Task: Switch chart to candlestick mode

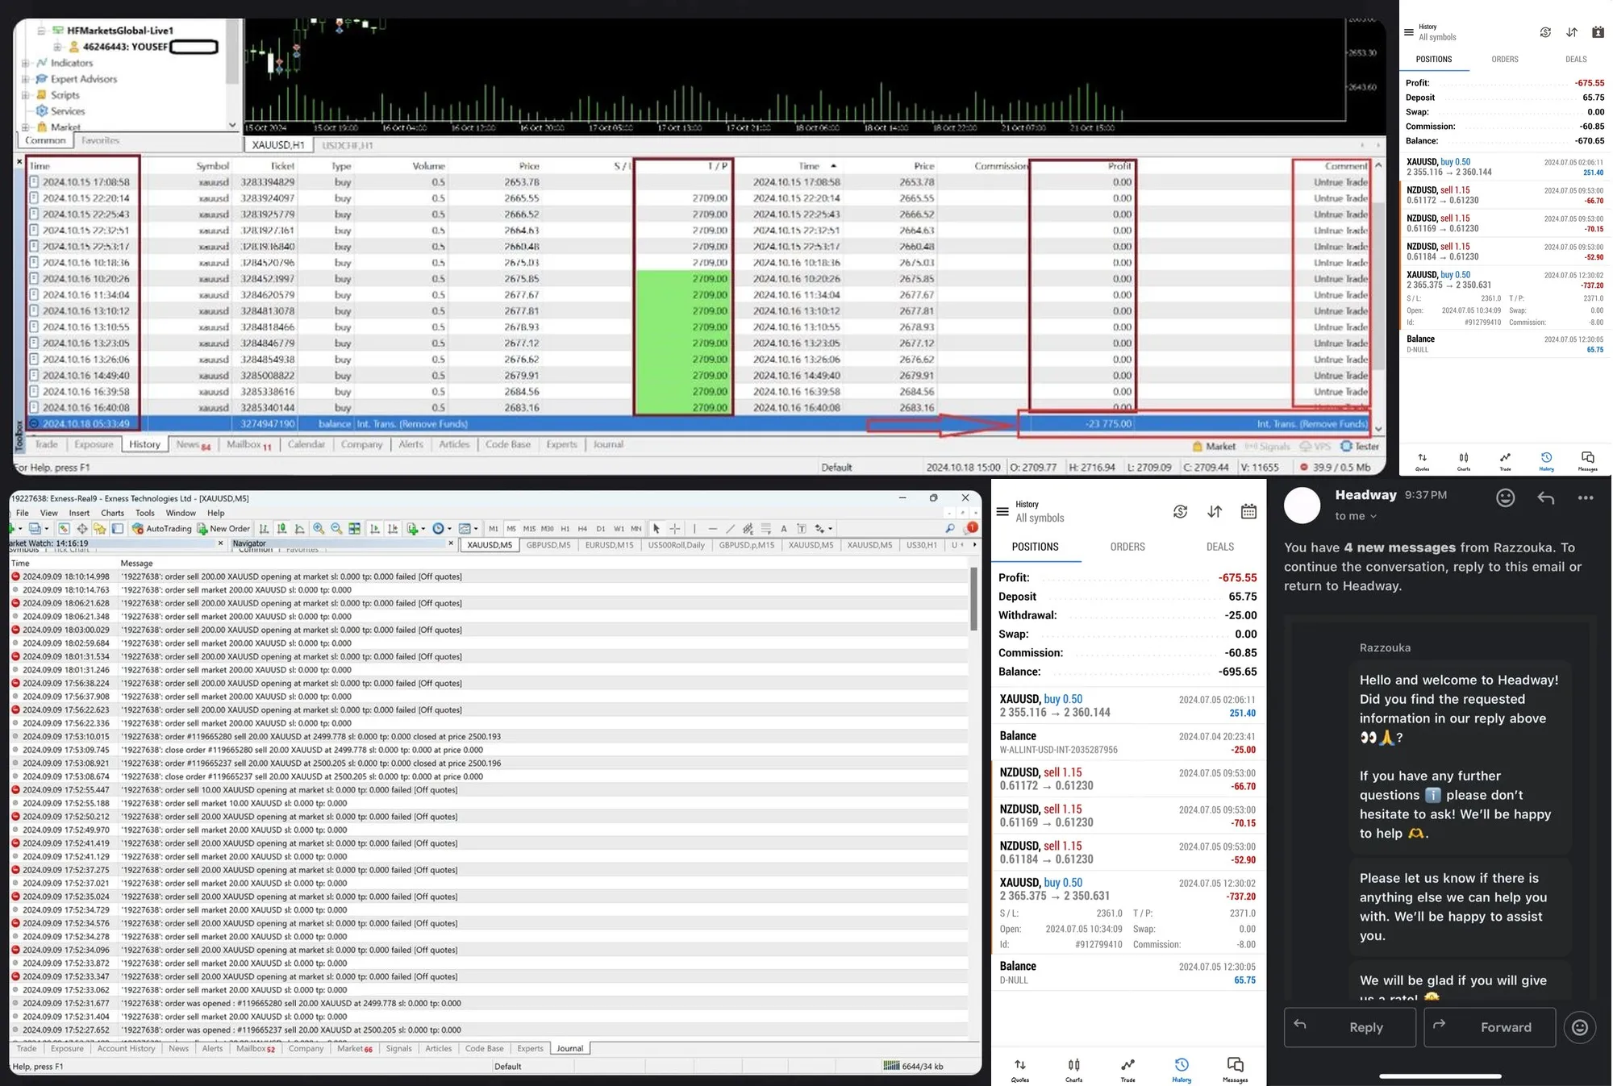Action: click(x=281, y=529)
